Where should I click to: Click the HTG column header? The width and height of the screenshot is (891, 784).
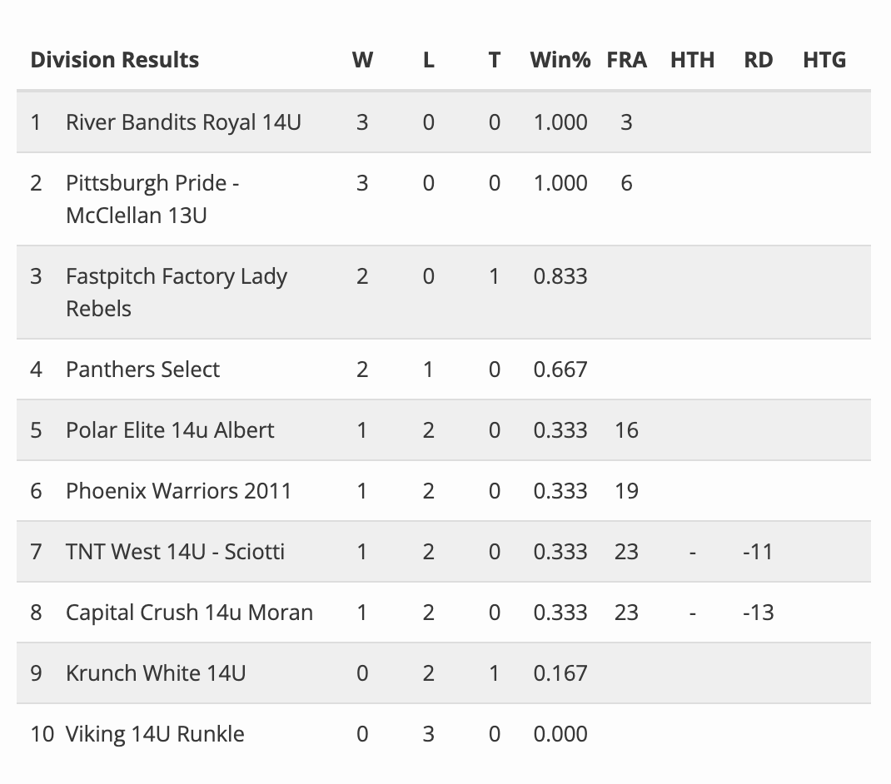(824, 60)
